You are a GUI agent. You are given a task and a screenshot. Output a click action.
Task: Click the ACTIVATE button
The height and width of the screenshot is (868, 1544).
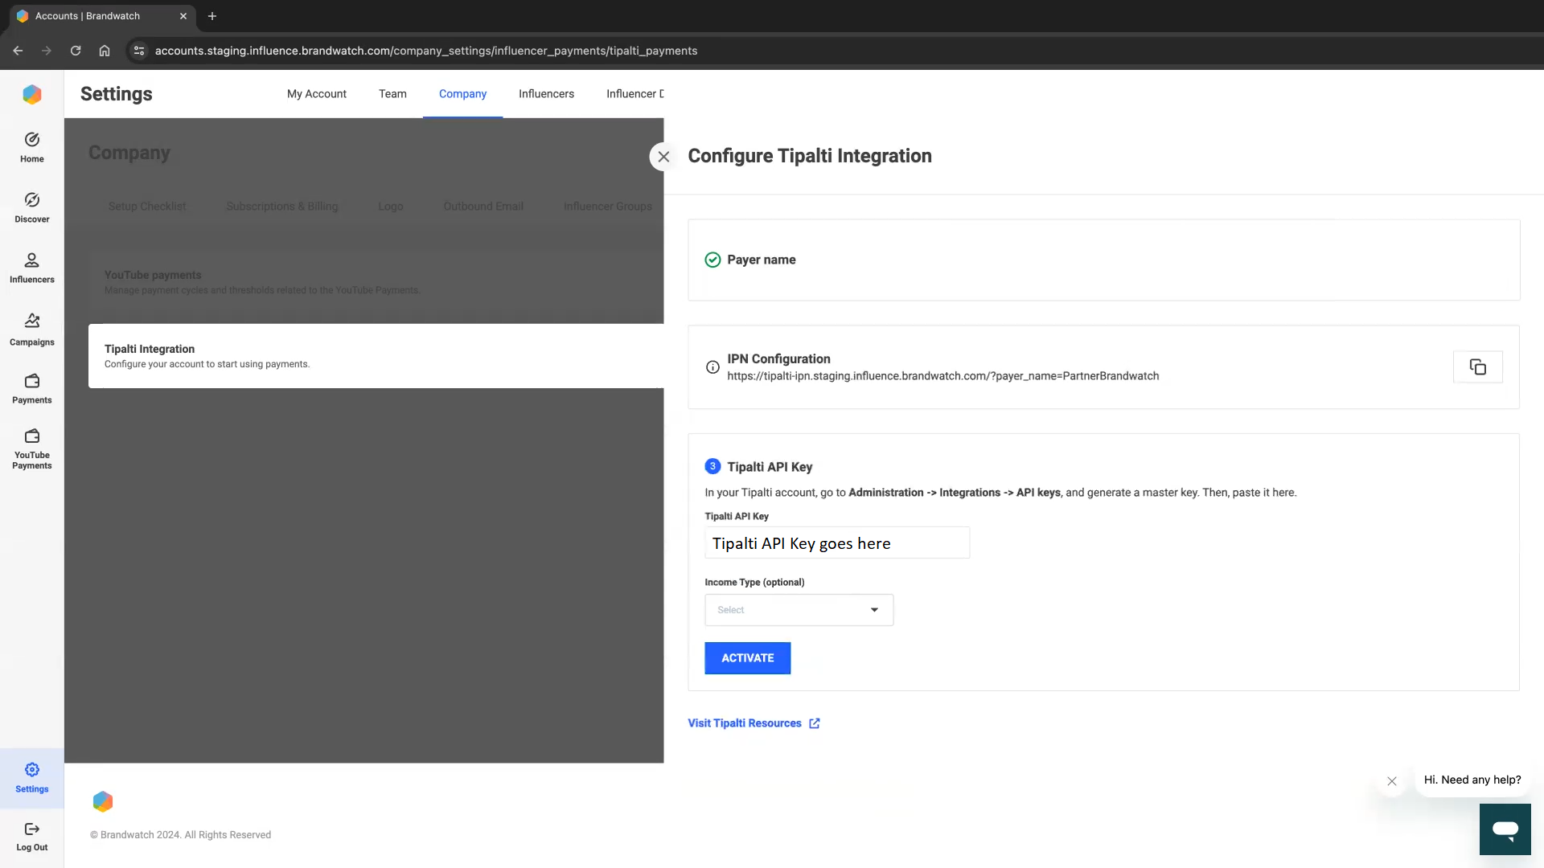[x=748, y=658]
